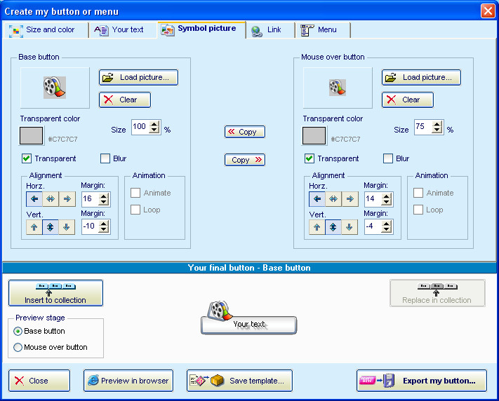Align base button symbol to bottom
Screen dimensions: 499x401
67,227
